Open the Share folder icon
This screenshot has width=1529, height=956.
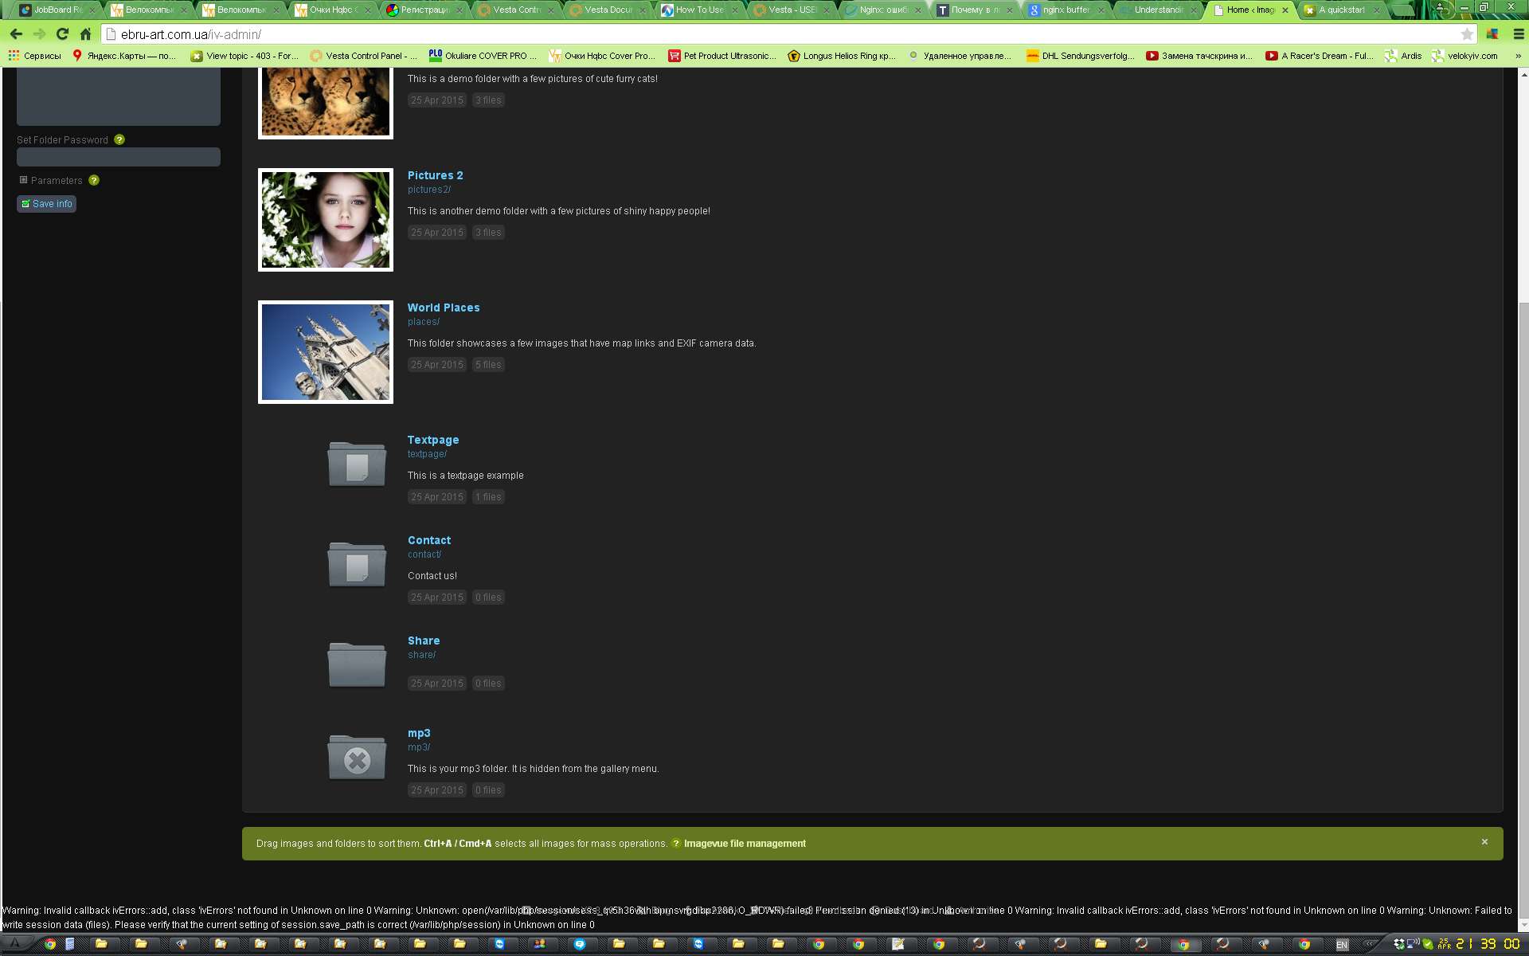coord(357,664)
